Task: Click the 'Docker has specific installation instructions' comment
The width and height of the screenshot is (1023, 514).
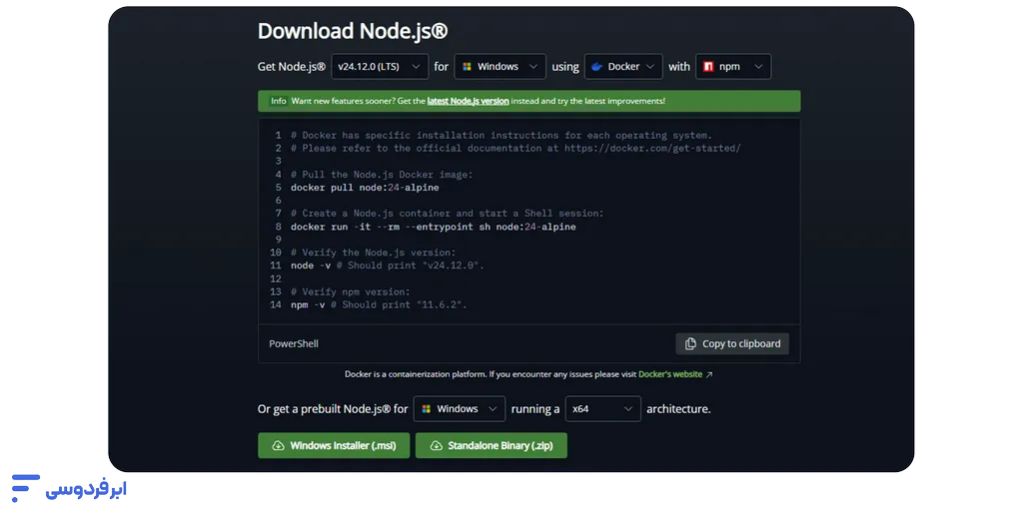Action: click(502, 136)
